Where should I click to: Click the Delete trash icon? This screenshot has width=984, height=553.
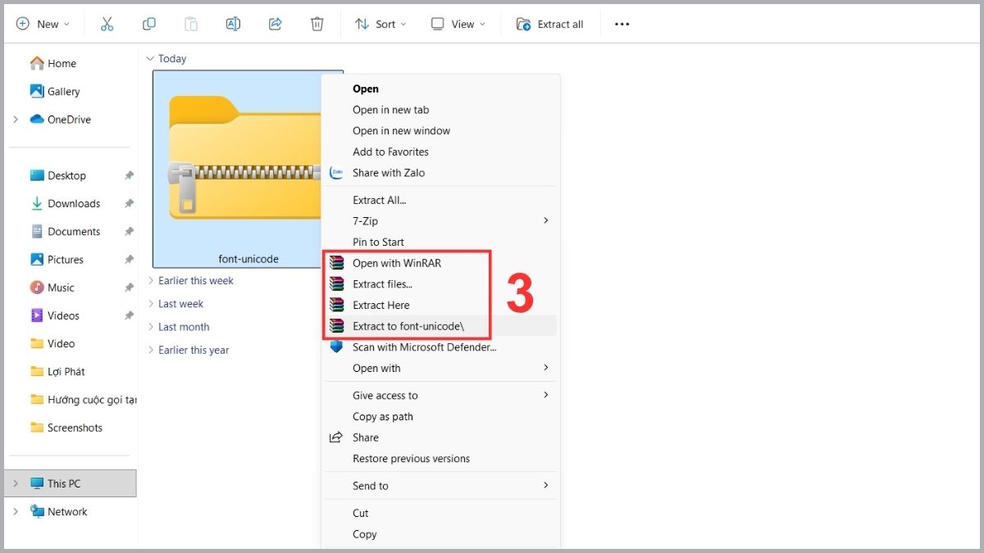pos(317,24)
